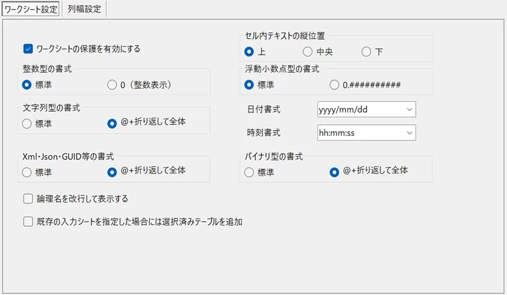
Task: Switch to the 列幅設定 tab
Action: [84, 8]
